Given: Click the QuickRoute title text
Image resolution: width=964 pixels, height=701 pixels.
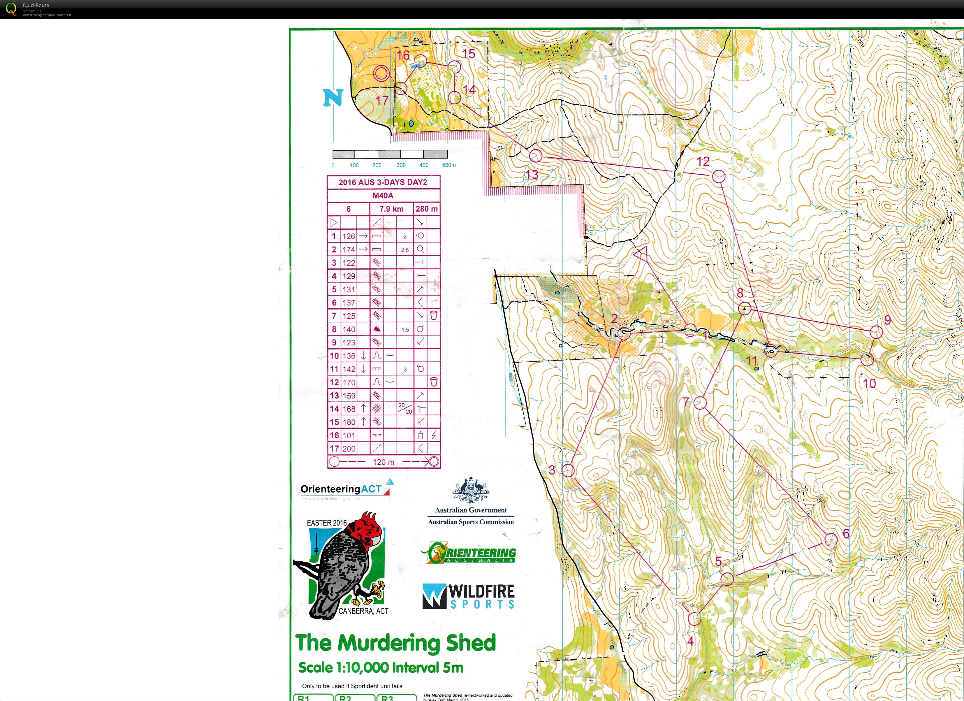Looking at the screenshot, I should point(36,5).
